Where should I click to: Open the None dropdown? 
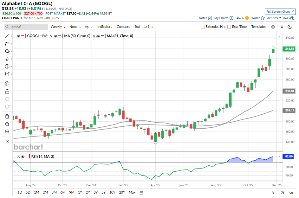coord(75,27)
